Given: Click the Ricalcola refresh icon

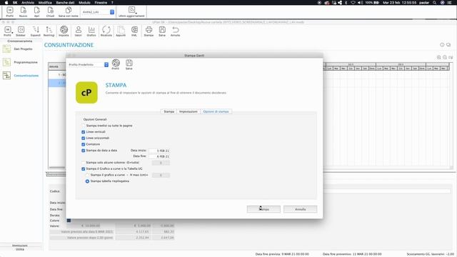Looking at the screenshot, I should pyautogui.click(x=106, y=31).
